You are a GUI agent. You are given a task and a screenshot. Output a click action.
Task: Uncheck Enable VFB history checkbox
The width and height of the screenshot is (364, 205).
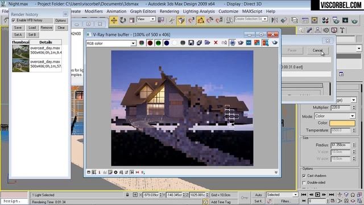point(14,20)
